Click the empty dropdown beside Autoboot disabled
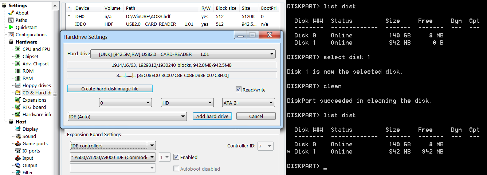Viewport: 487px width, 175px height. 113,168
